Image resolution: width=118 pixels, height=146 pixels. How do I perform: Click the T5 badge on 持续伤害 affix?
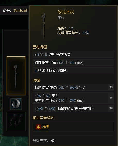[x=111, y=87]
